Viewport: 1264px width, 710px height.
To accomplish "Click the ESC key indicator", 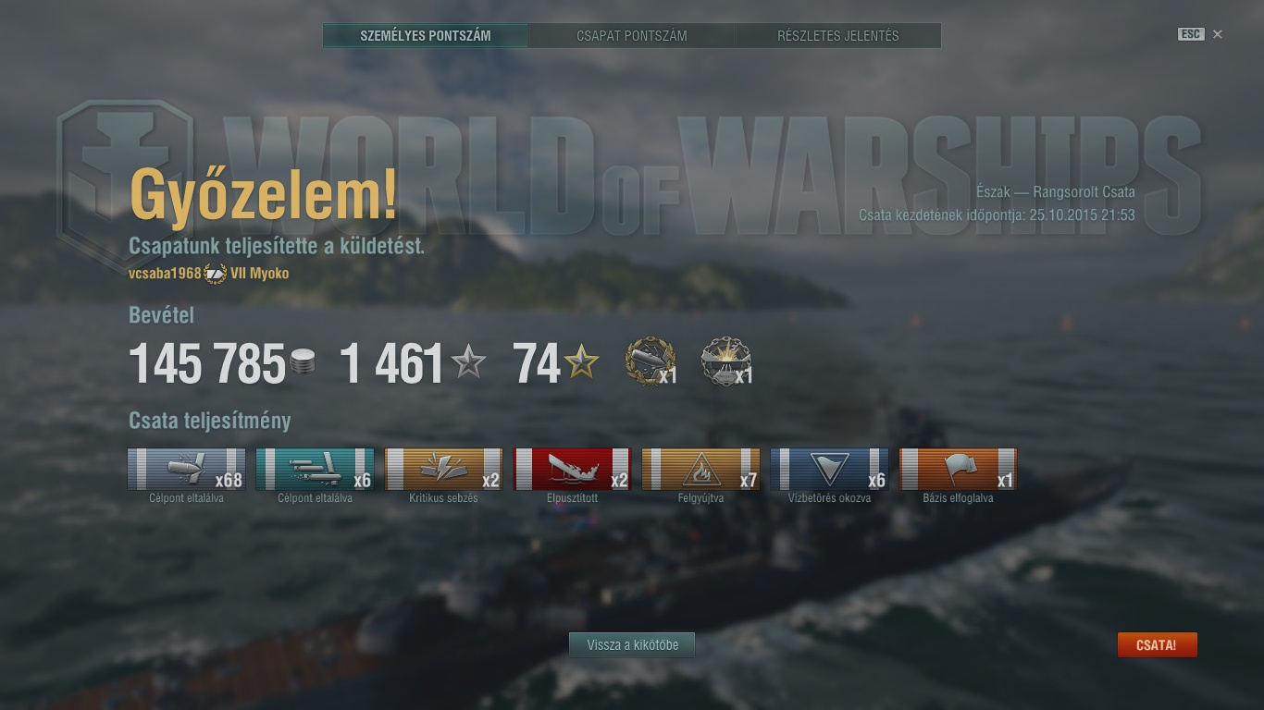I will 1191,34.
